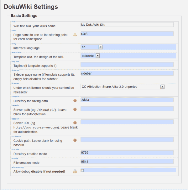Edit the Directory creation mode field

(x=127, y=152)
